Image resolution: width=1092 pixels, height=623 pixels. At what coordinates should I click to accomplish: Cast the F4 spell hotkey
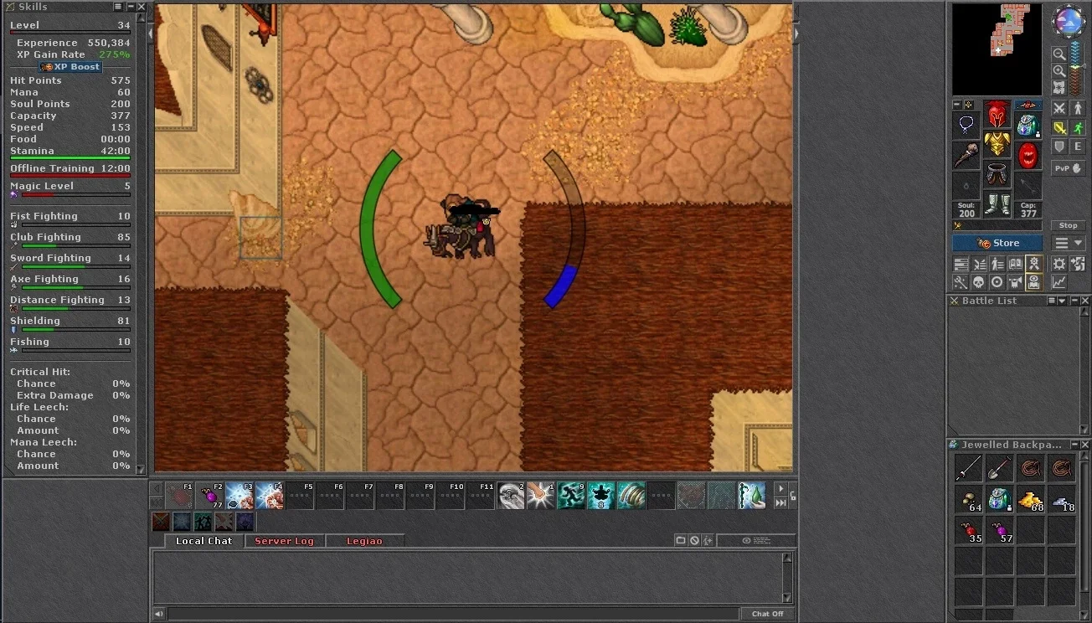point(270,496)
